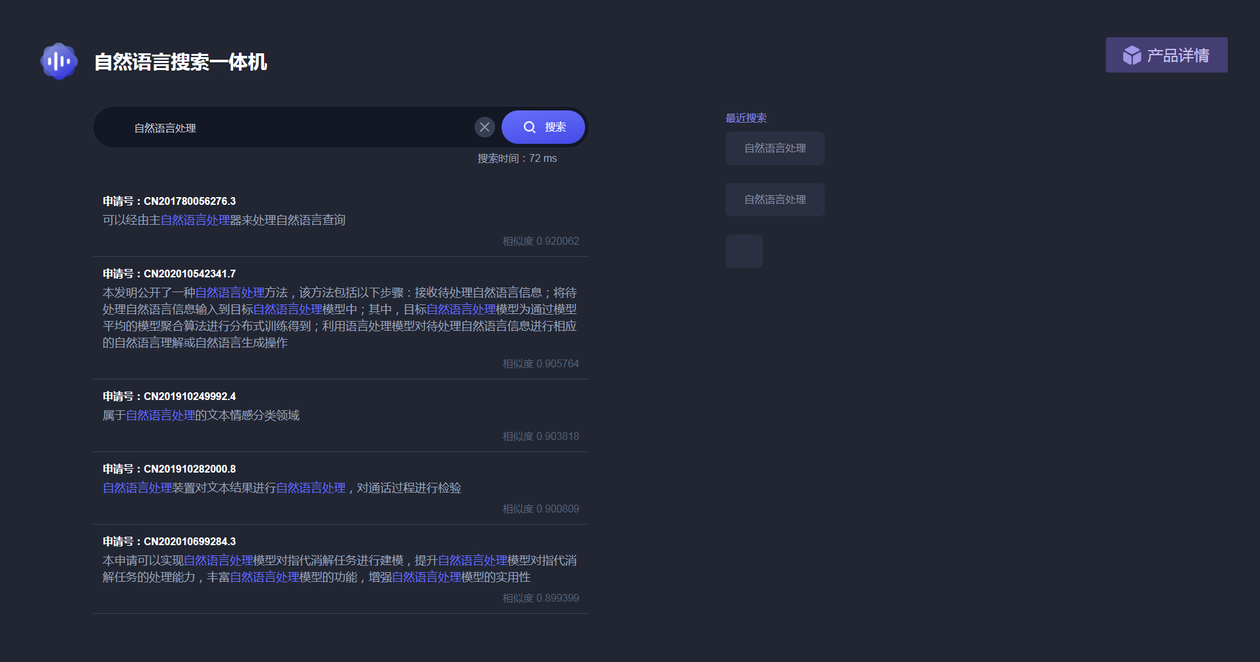The height and width of the screenshot is (662, 1260).
Task: Click the empty third recent search chip
Action: pyautogui.click(x=744, y=251)
